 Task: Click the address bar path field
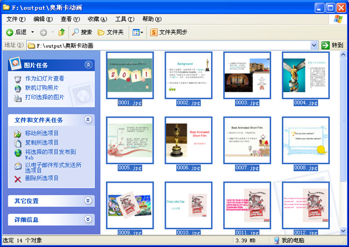point(169,45)
